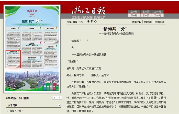The height and width of the screenshot is (114, 179).
Task: Select 上一版 to view previous page
Action: point(146,11)
